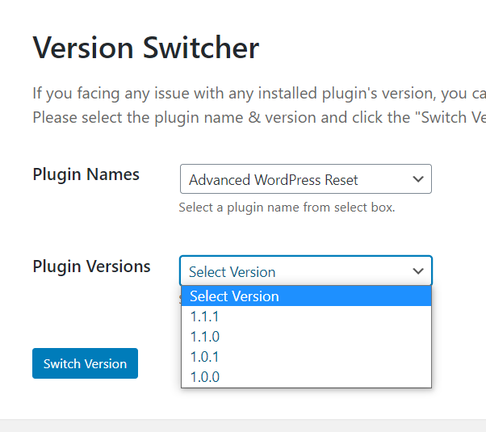
Task: Click the Plugin Names dropdown chevron arrow
Action: [x=418, y=179]
